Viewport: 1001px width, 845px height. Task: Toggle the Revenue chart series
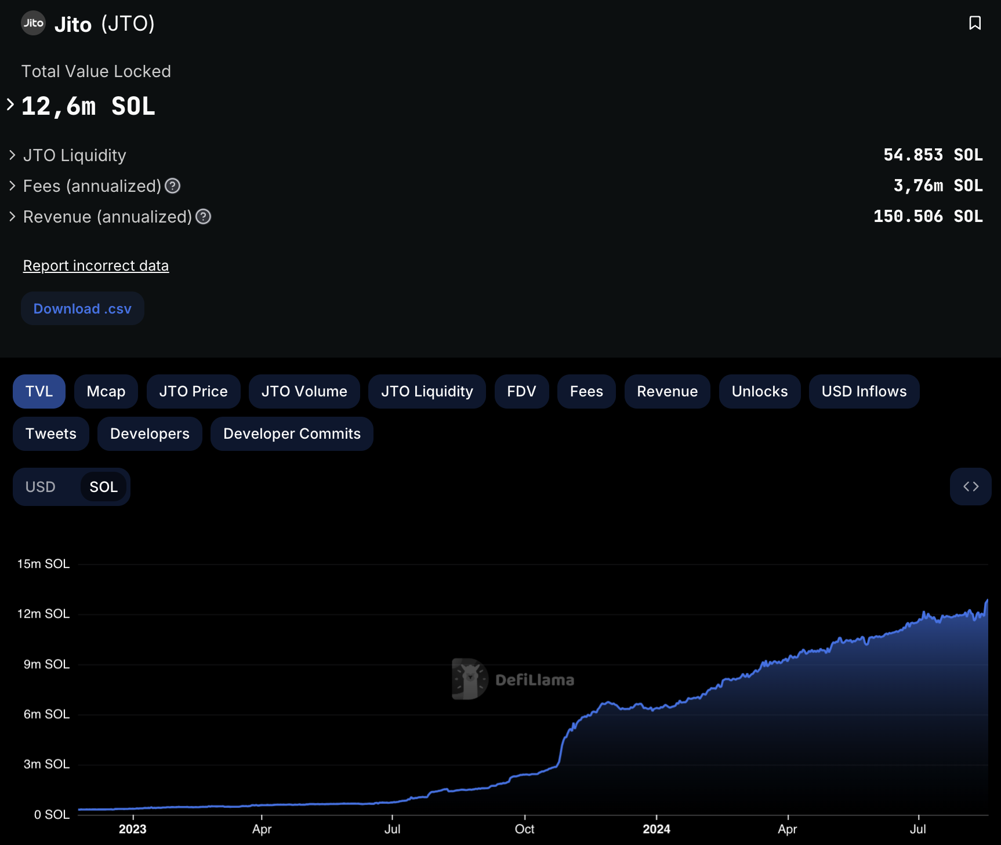(668, 392)
